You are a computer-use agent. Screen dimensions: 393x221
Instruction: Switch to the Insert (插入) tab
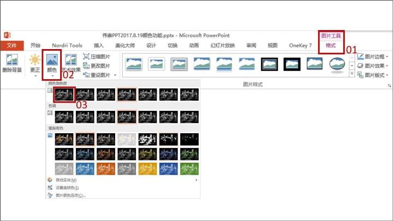click(98, 45)
